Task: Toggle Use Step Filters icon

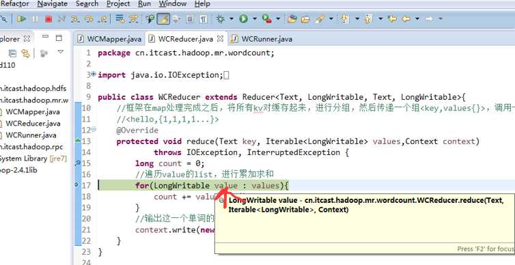Action: [x=133, y=19]
